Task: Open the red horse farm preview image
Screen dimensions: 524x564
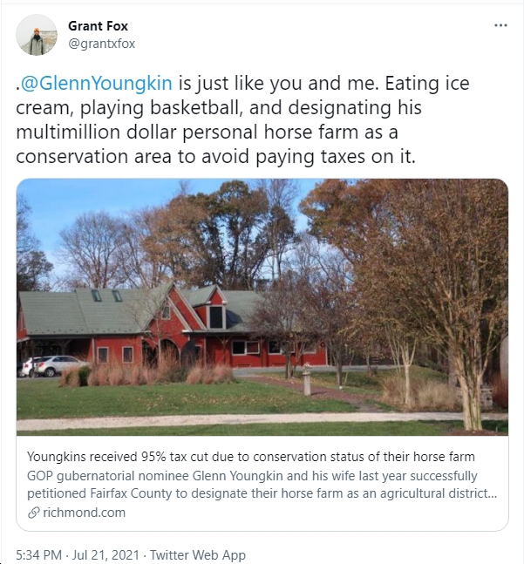Action: pyautogui.click(x=262, y=307)
